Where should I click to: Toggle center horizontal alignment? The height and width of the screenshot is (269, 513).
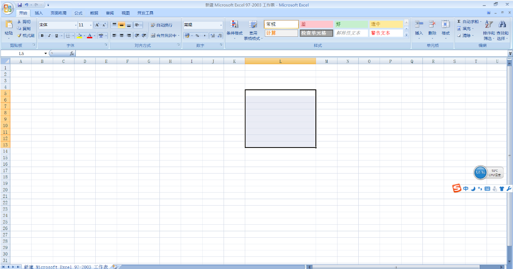[121, 36]
